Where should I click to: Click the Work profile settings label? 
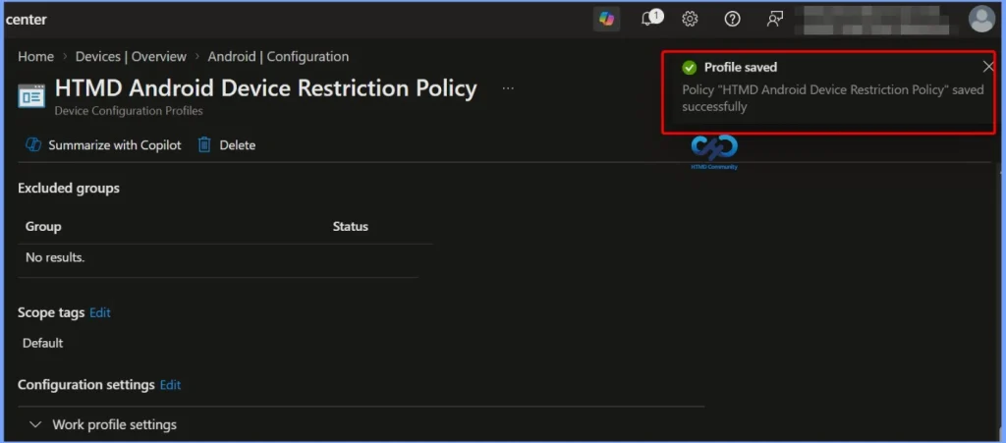[114, 424]
